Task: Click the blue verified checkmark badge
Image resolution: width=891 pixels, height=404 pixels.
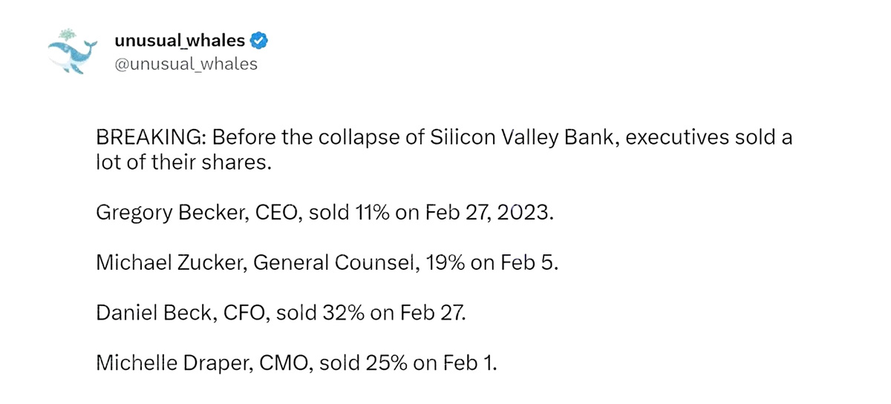Action: [259, 41]
